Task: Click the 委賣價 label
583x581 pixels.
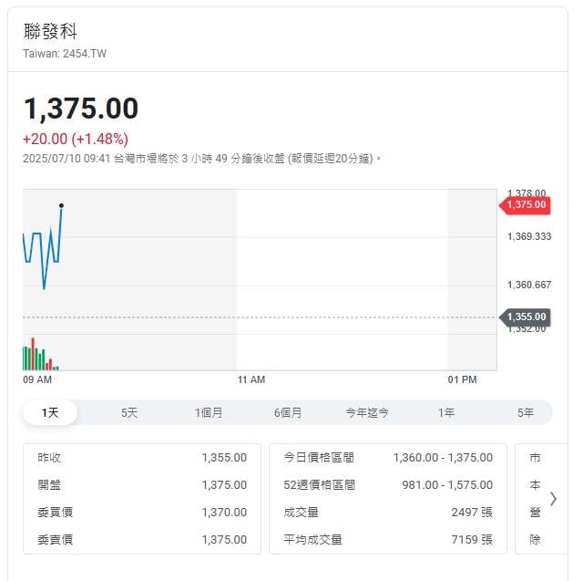Action: point(55,539)
